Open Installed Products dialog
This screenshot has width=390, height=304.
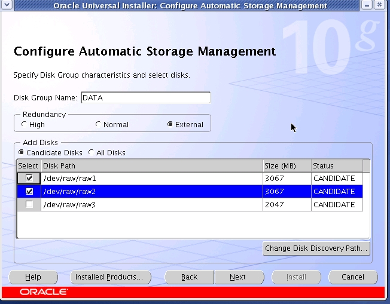(x=111, y=277)
